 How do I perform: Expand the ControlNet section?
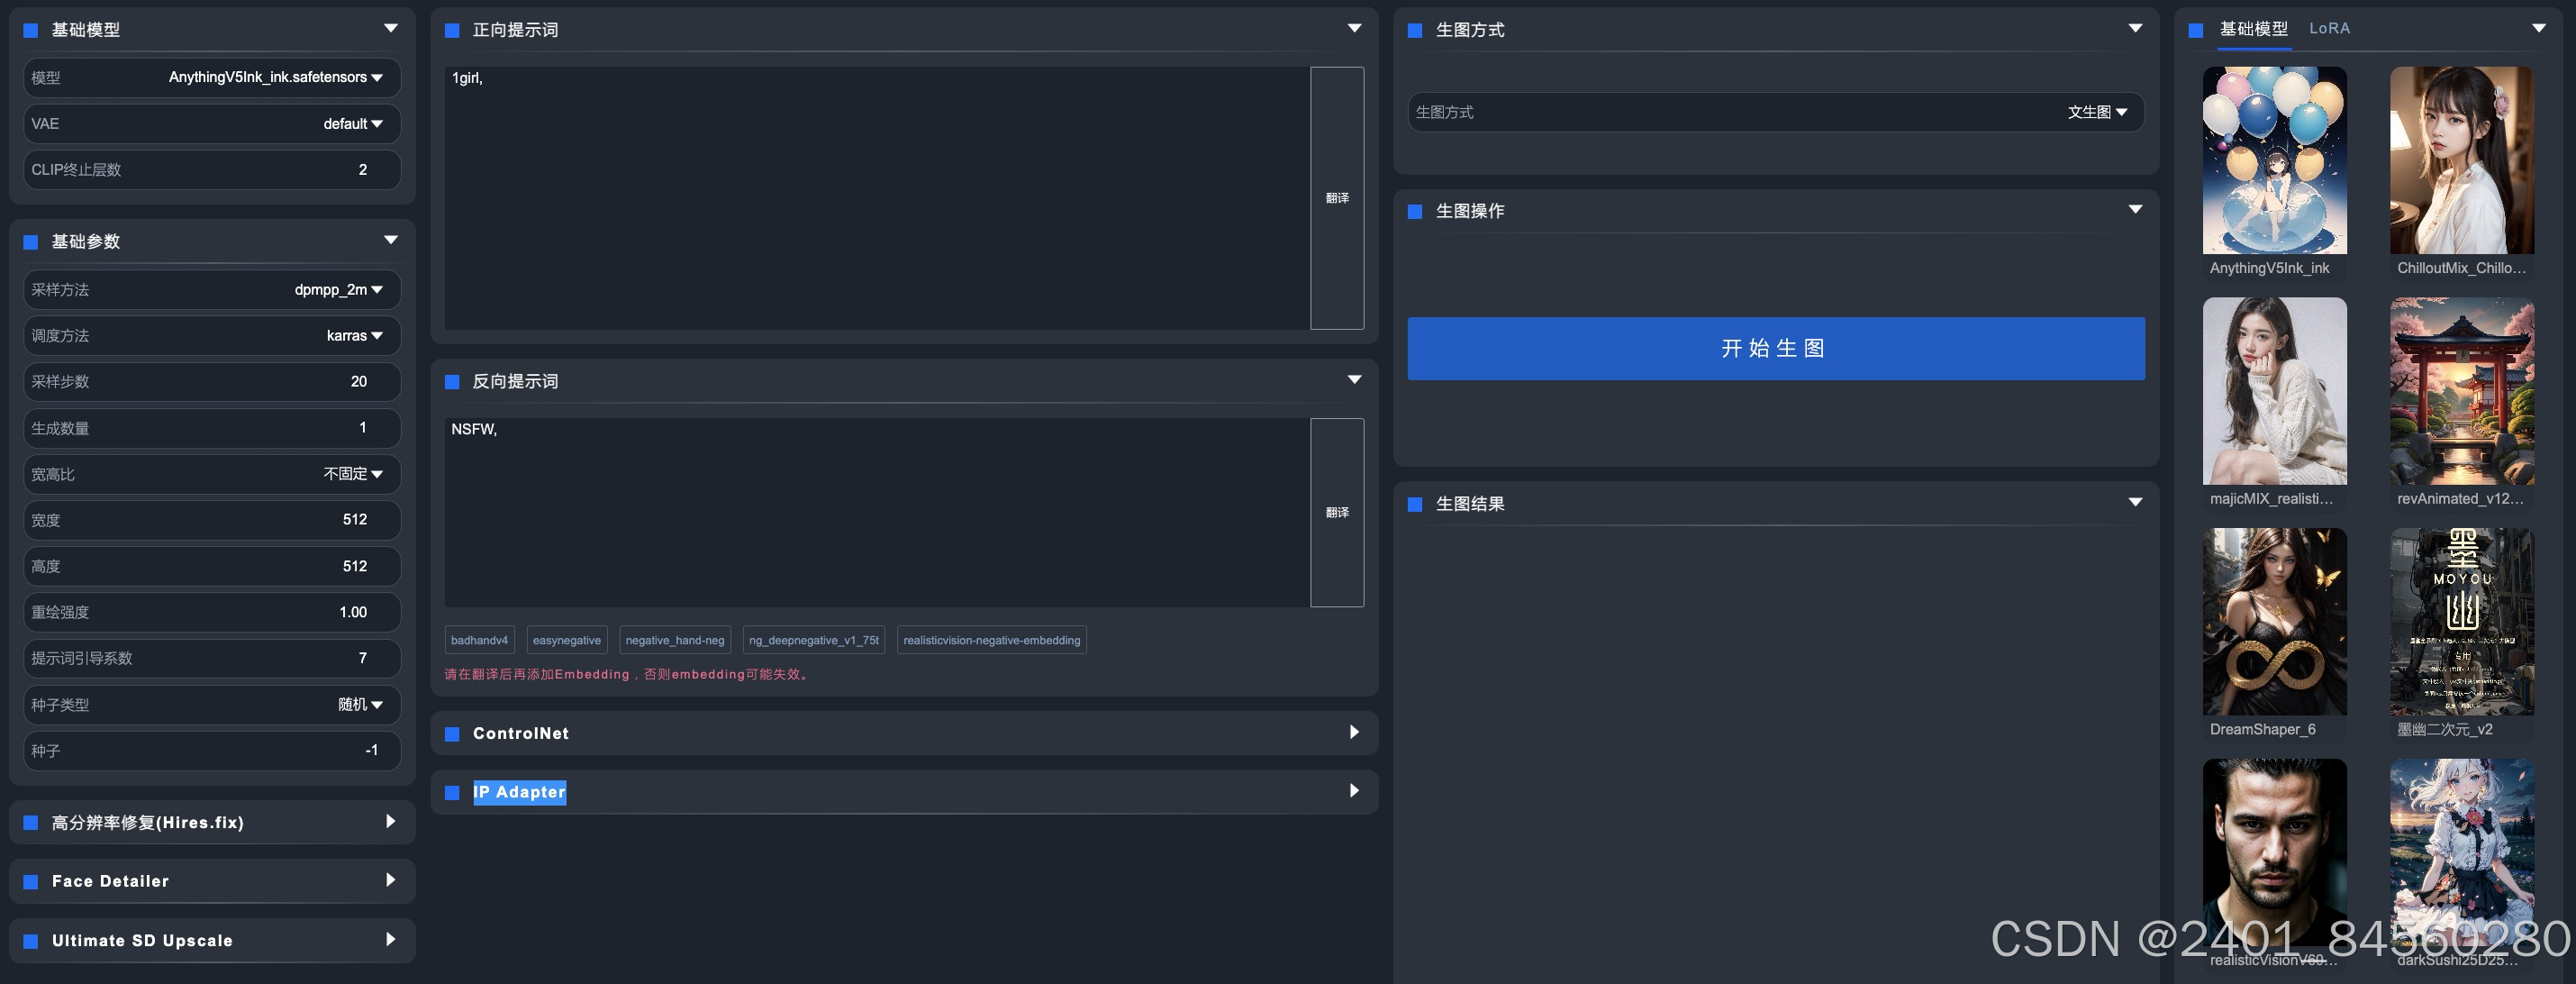click(x=1353, y=732)
